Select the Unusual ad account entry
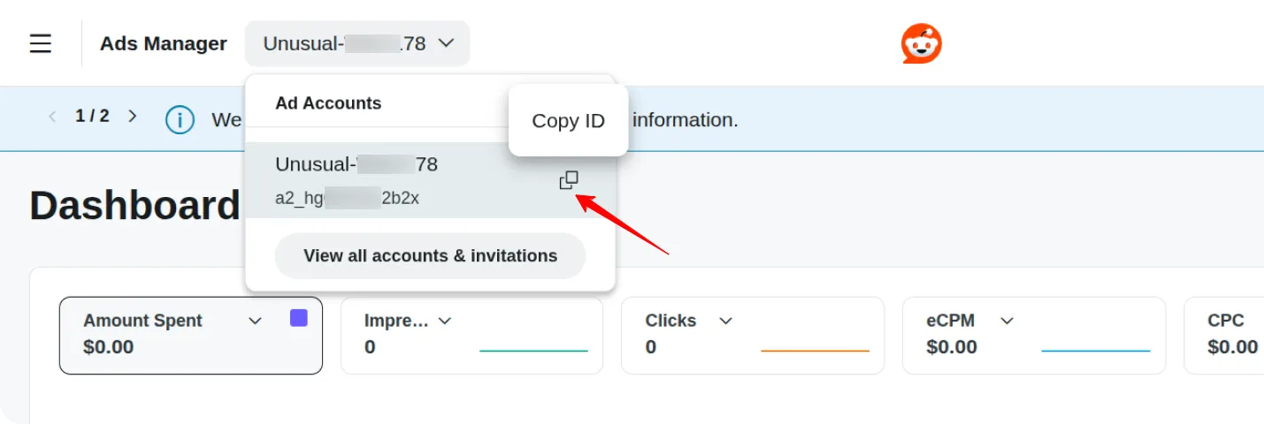 (398, 180)
